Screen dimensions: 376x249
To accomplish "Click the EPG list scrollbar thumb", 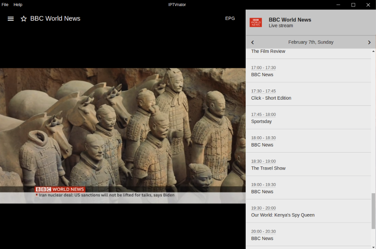I will tap(374, 211).
